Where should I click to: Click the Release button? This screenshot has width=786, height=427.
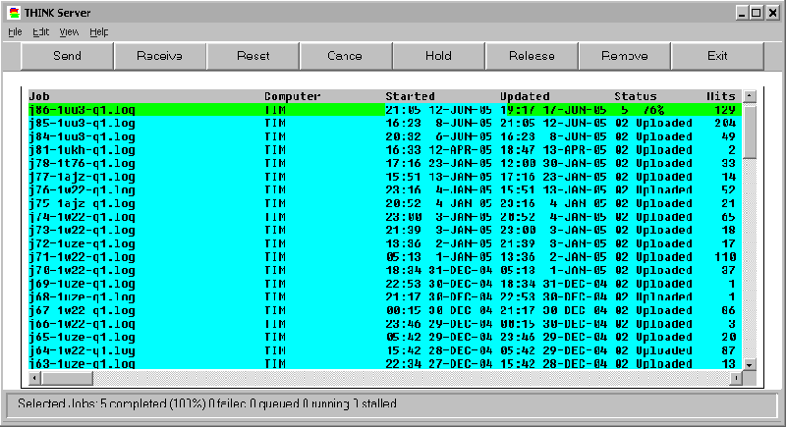pyautogui.click(x=532, y=56)
